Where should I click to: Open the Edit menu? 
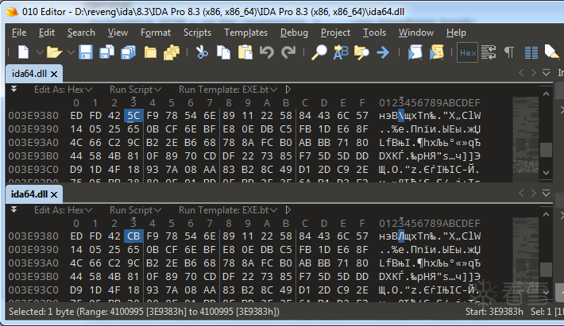pyautogui.click(x=47, y=33)
